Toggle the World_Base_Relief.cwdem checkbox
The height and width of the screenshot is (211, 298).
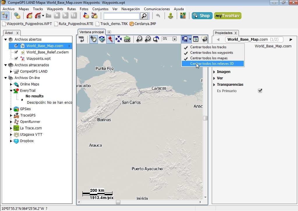[x=16, y=52]
